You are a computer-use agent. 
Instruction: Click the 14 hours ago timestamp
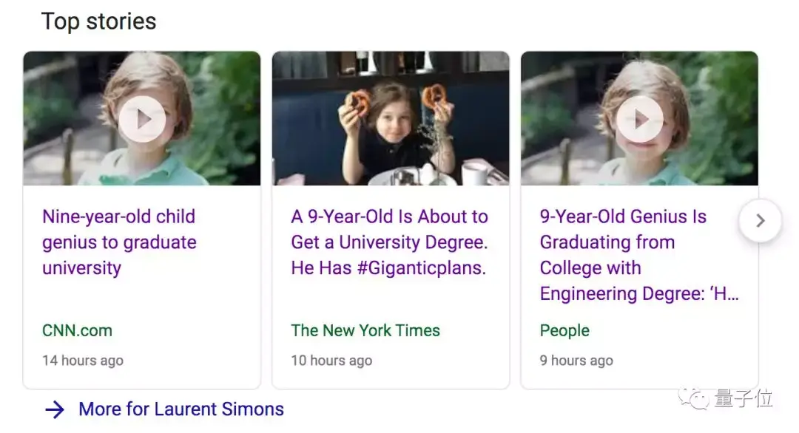(x=83, y=361)
